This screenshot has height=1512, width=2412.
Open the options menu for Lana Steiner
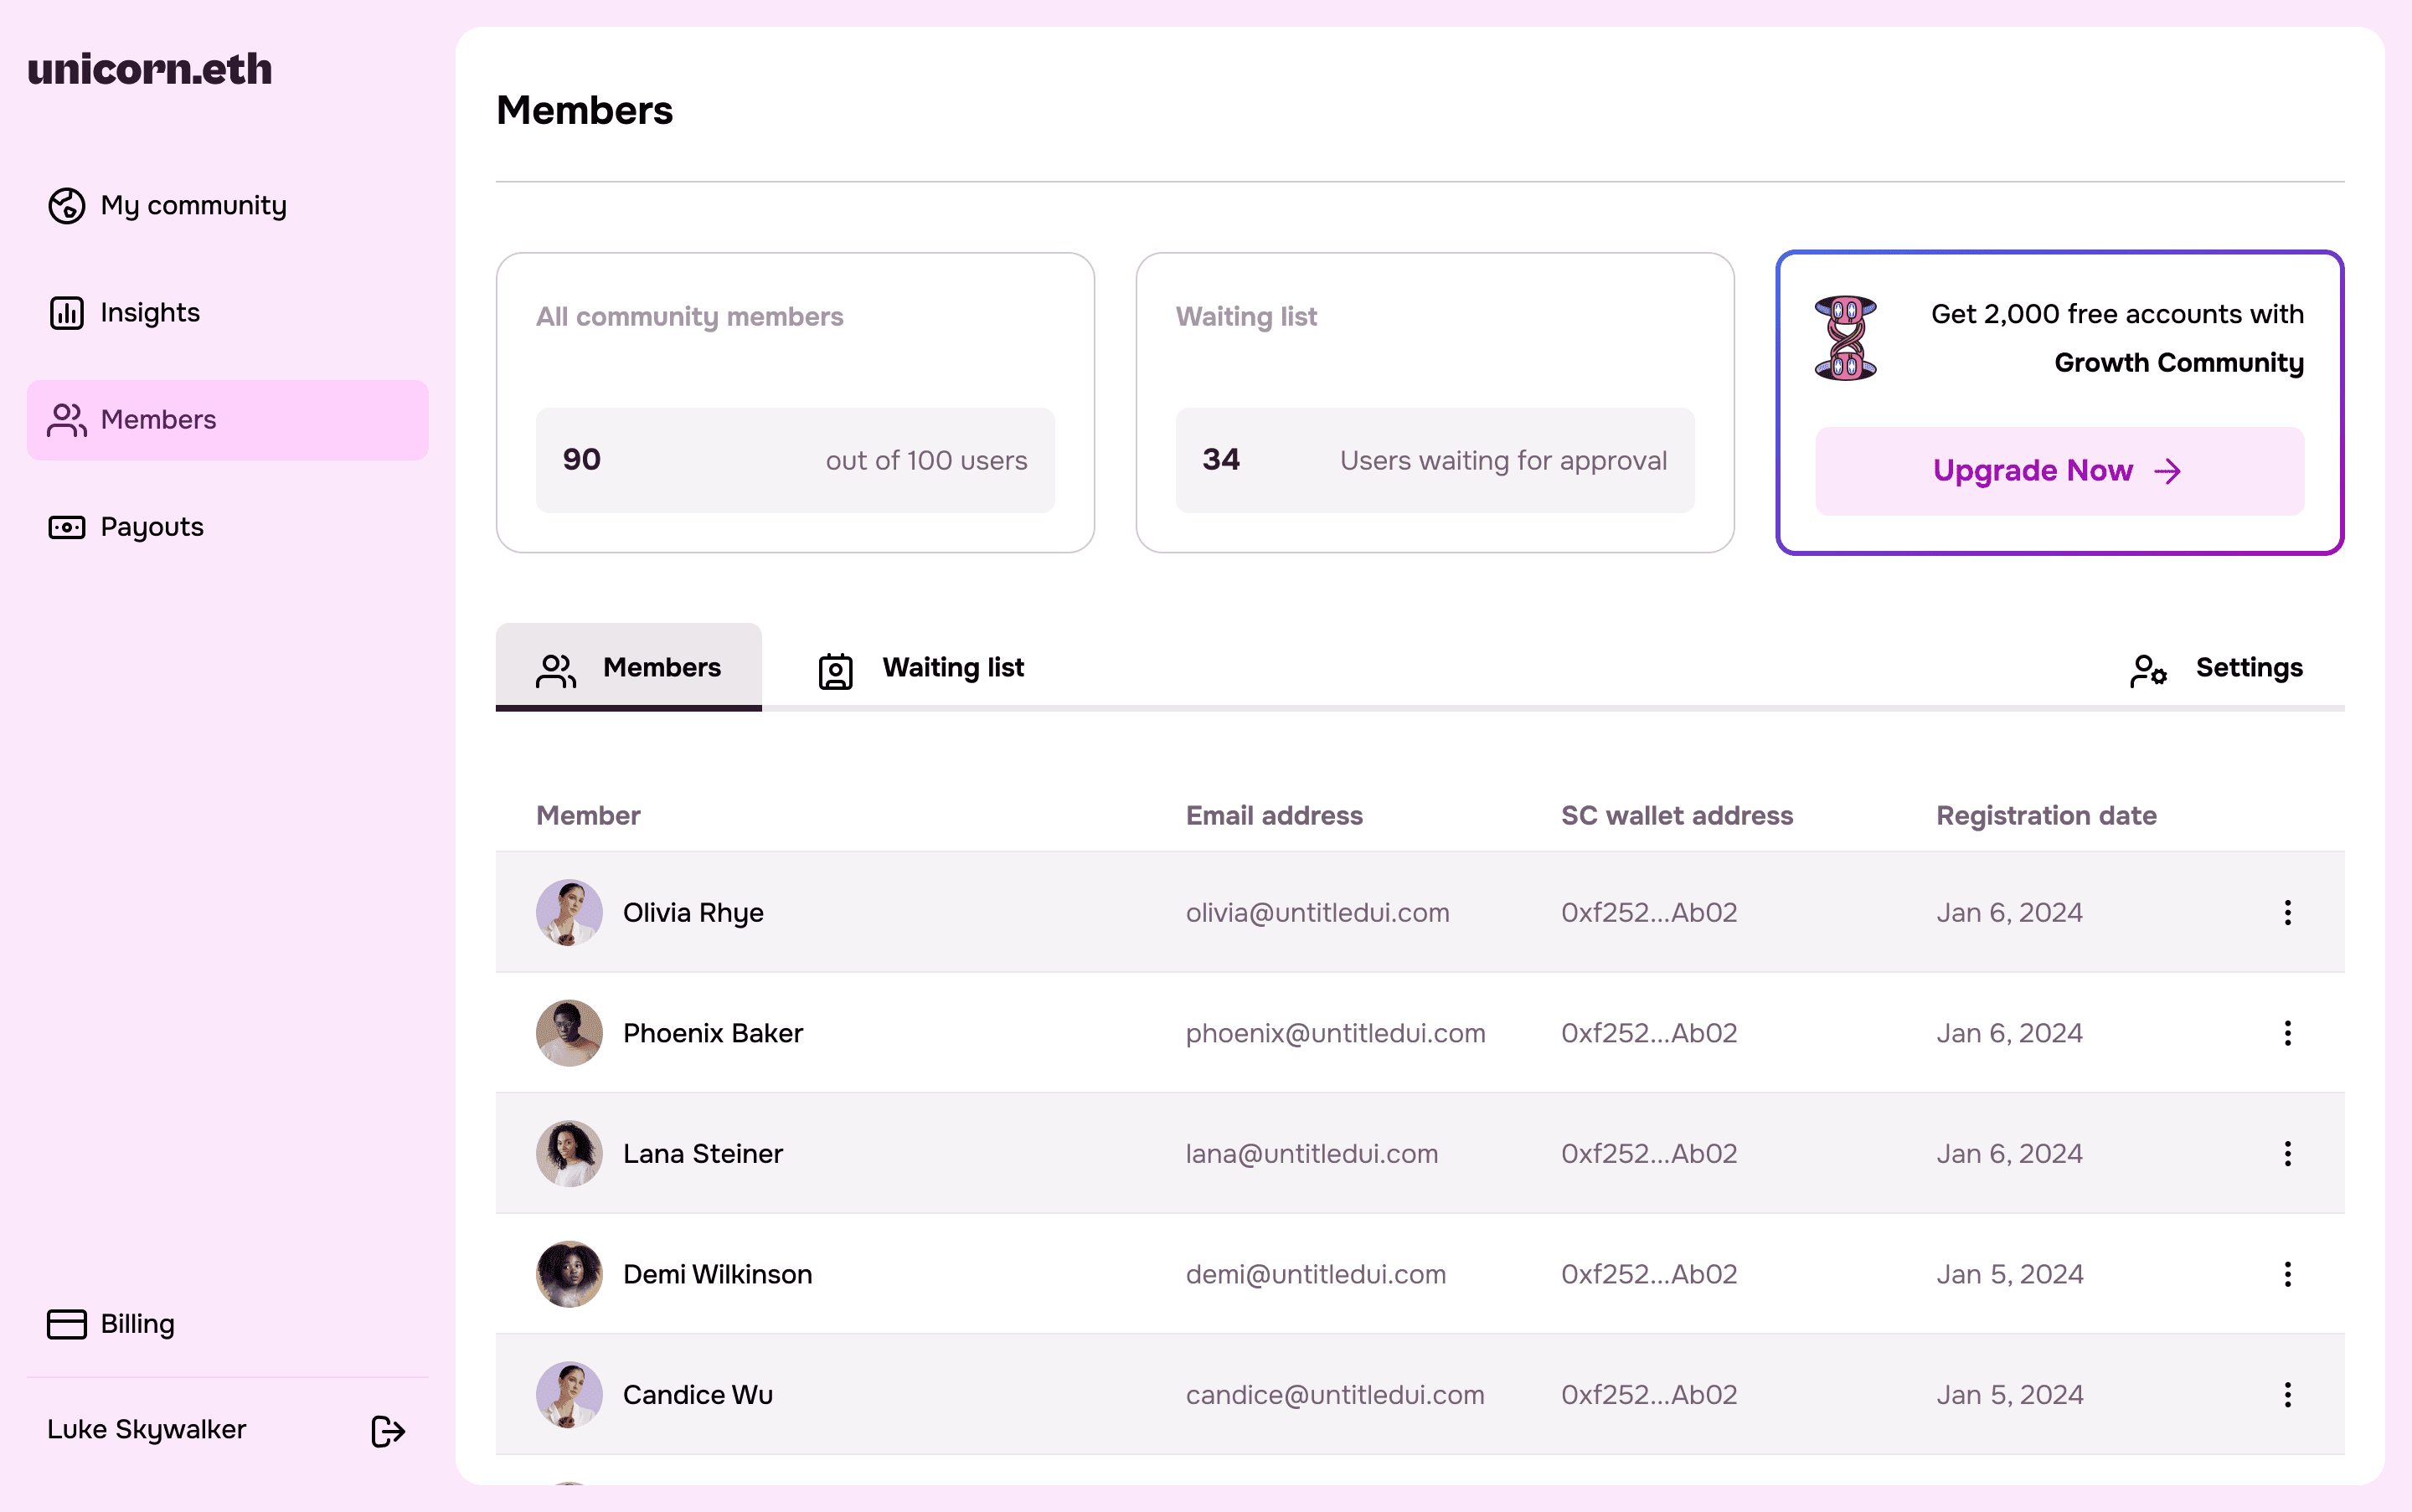click(2288, 1153)
